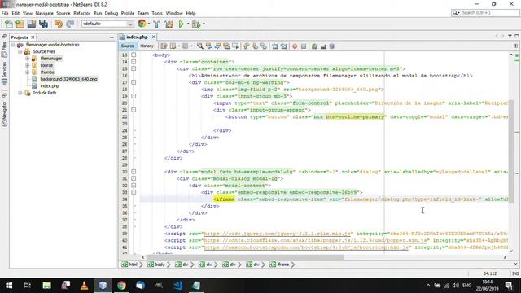Collapse code fold at line 17
This screenshot has height=293, width=521.
pyautogui.click(x=134, y=82)
